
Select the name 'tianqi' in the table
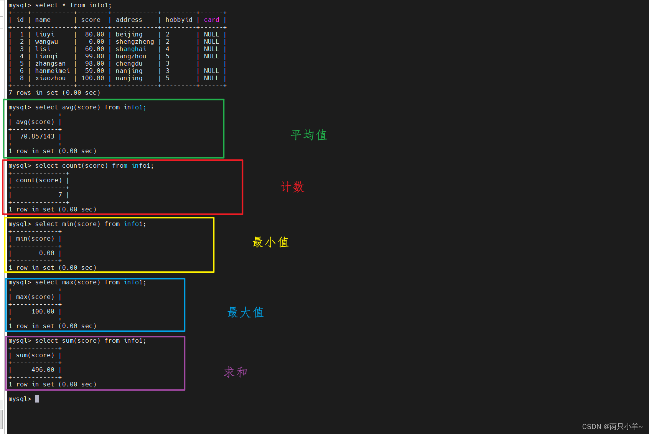pos(46,56)
